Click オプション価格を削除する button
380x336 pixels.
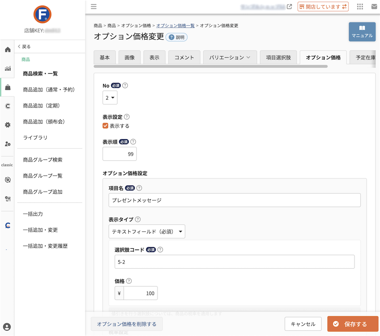pos(127,324)
